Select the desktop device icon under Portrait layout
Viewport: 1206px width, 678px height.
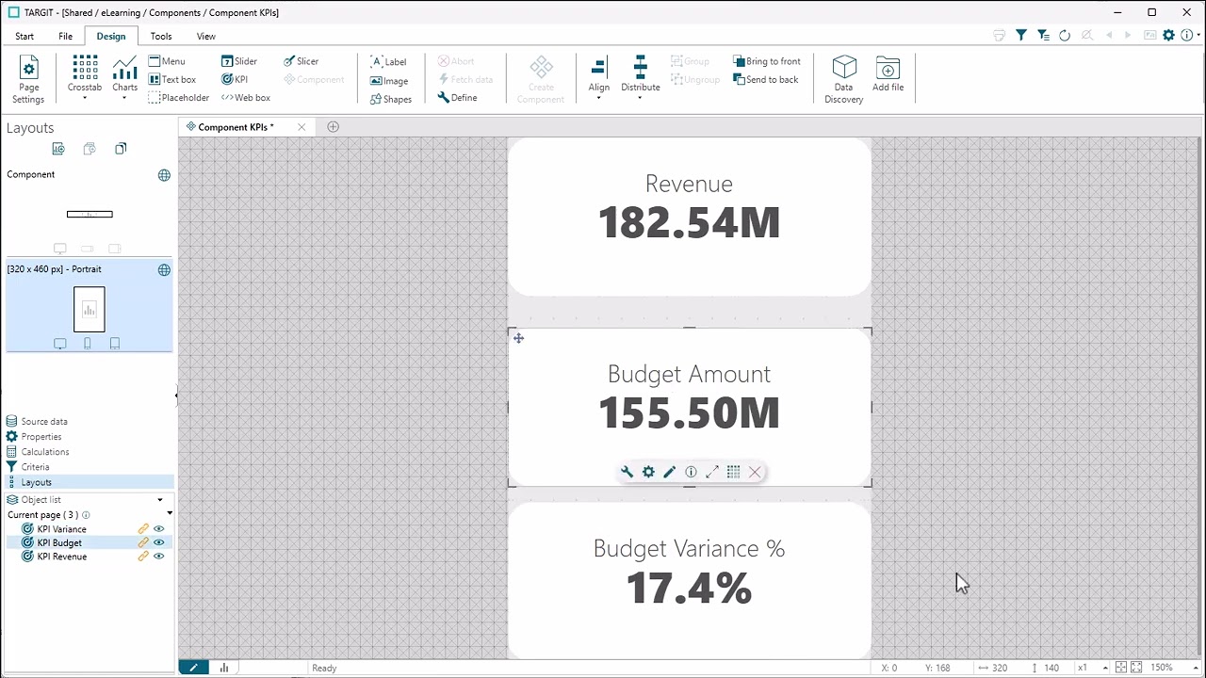click(x=60, y=344)
